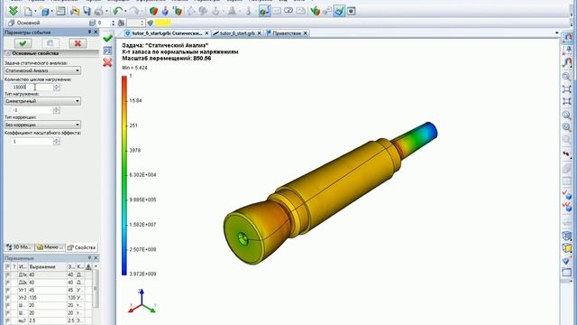Viewport: 577px width, 325px height.
Task: Click the scale effect coefficient input field
Action: point(32,142)
